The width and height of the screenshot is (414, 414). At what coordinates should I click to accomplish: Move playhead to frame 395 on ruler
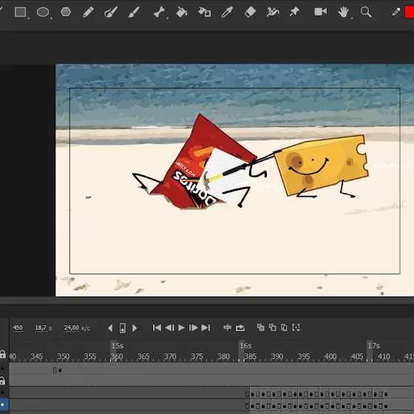[x=304, y=356]
